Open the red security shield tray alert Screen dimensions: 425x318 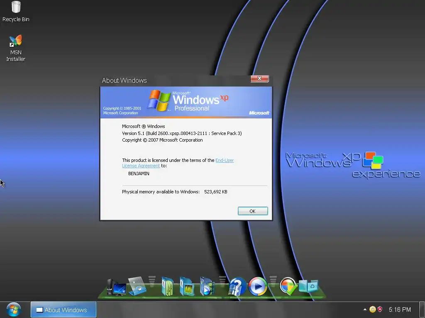pos(380,309)
